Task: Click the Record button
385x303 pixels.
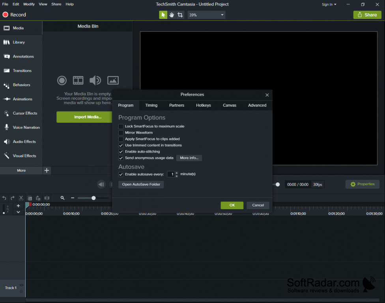Action: (x=14, y=15)
